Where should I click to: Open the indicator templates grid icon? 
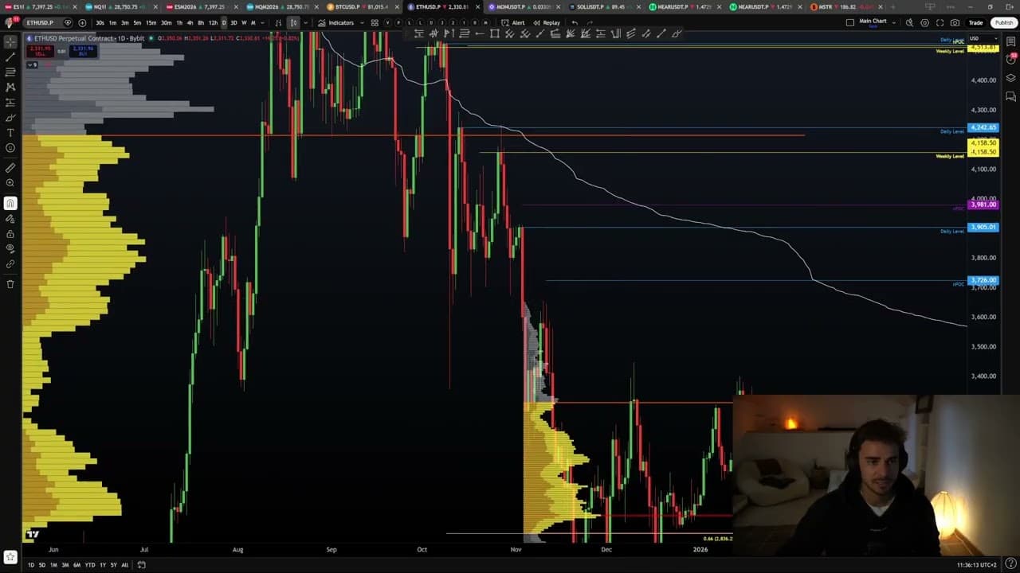(x=375, y=22)
